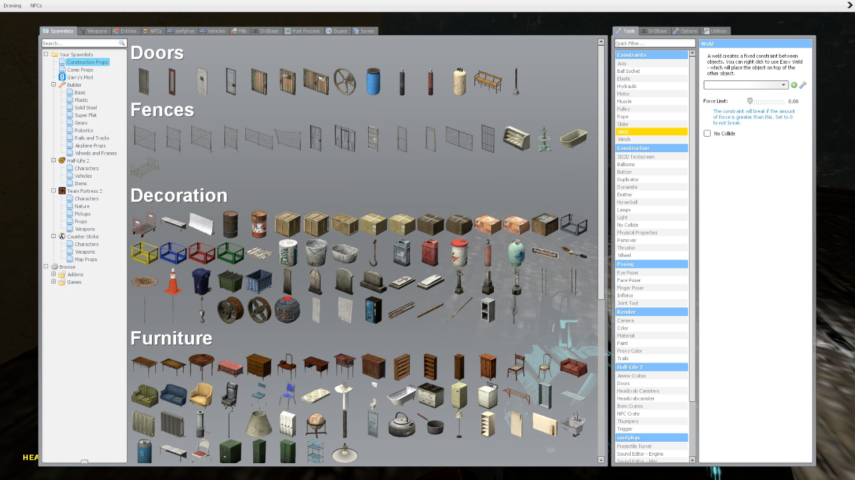Open the Drawing menu in top bar

click(12, 6)
